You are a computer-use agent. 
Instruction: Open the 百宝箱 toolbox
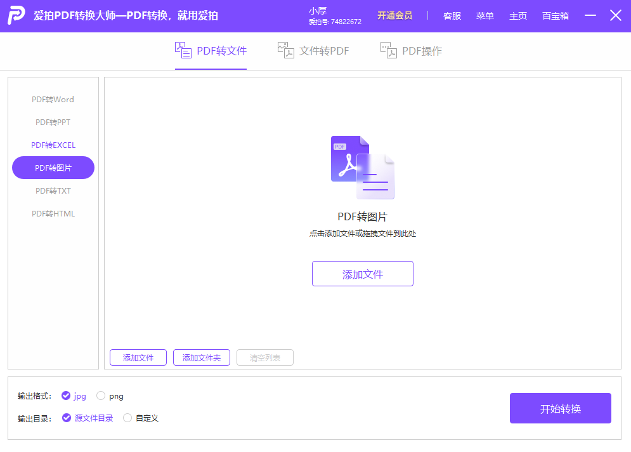pyautogui.click(x=556, y=16)
